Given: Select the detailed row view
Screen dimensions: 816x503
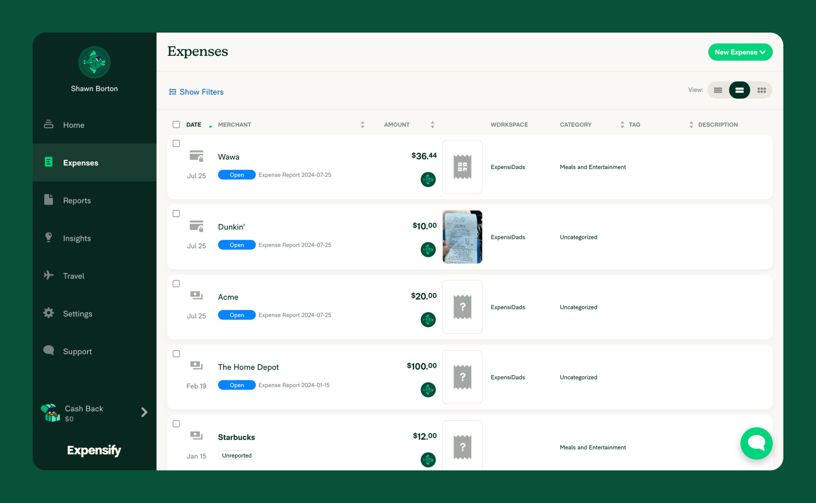Looking at the screenshot, I should click(x=739, y=90).
